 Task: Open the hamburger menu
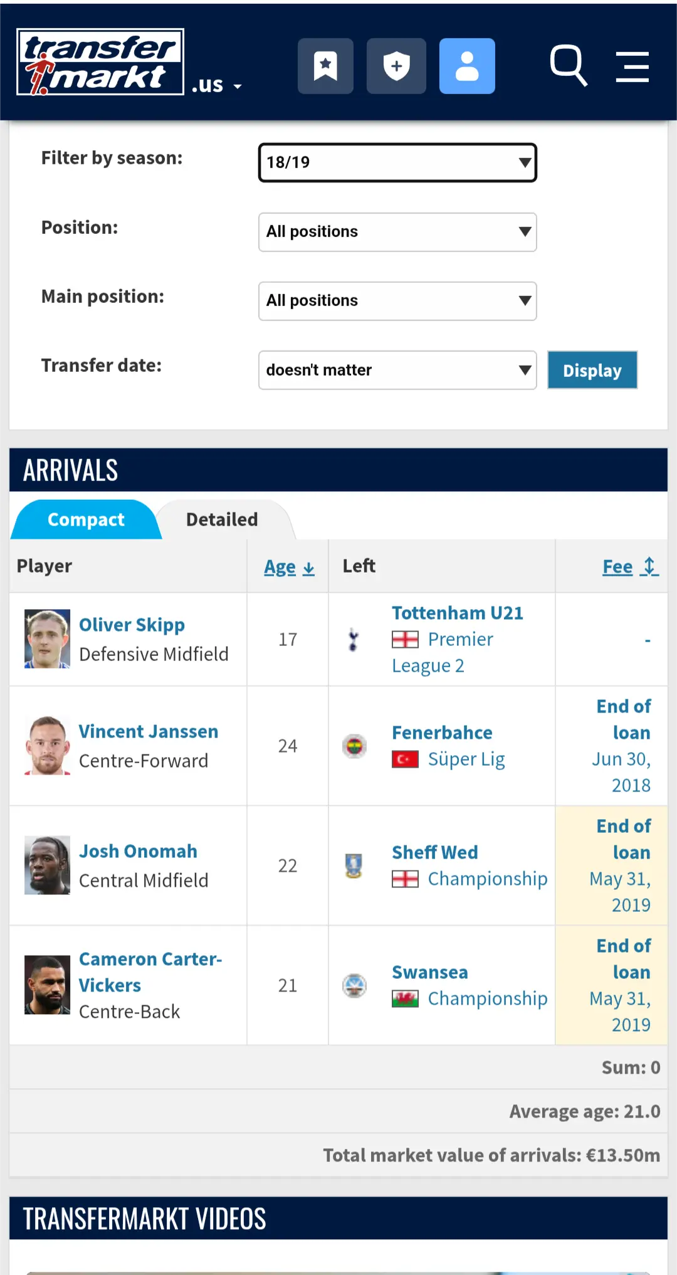632,66
